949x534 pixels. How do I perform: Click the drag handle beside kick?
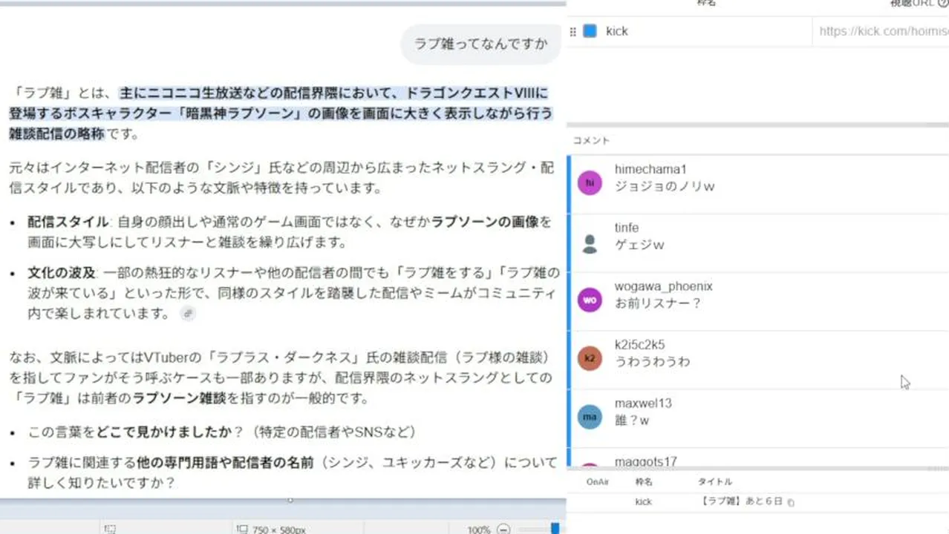point(573,31)
